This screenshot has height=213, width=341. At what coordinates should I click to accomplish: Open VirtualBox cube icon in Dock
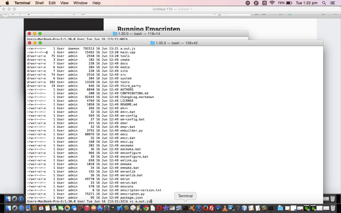pos(244,208)
